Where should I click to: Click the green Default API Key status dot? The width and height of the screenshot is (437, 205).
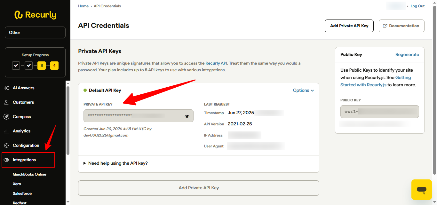85,90
